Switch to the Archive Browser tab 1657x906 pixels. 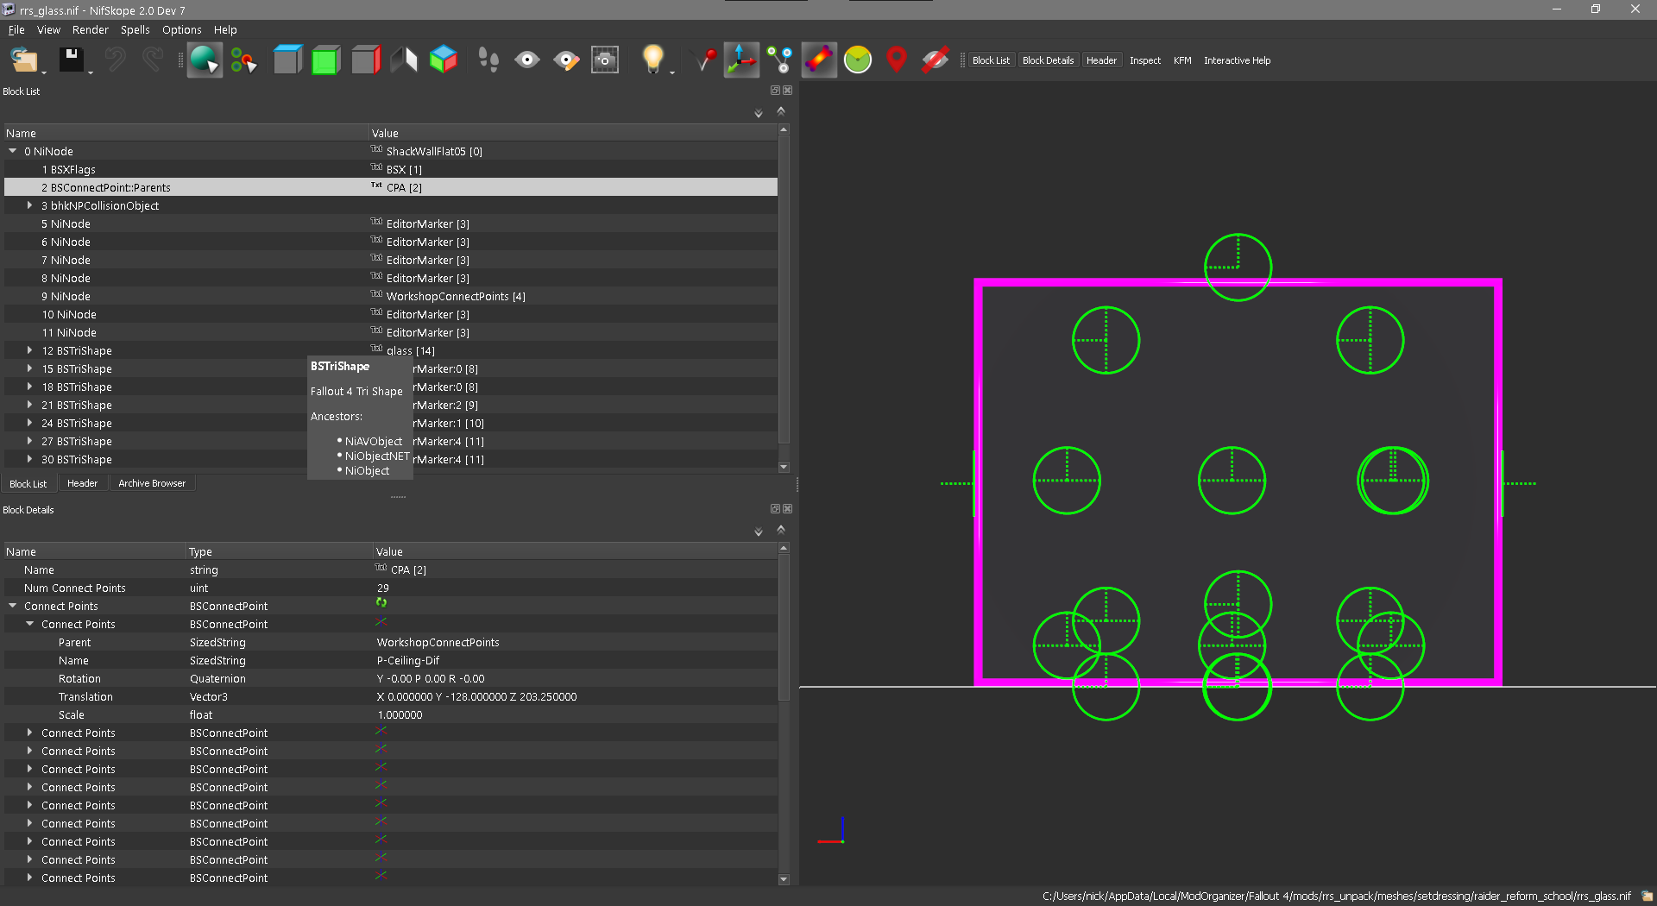152,483
